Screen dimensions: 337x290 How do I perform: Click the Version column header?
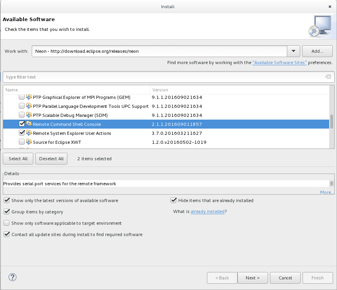239,90
